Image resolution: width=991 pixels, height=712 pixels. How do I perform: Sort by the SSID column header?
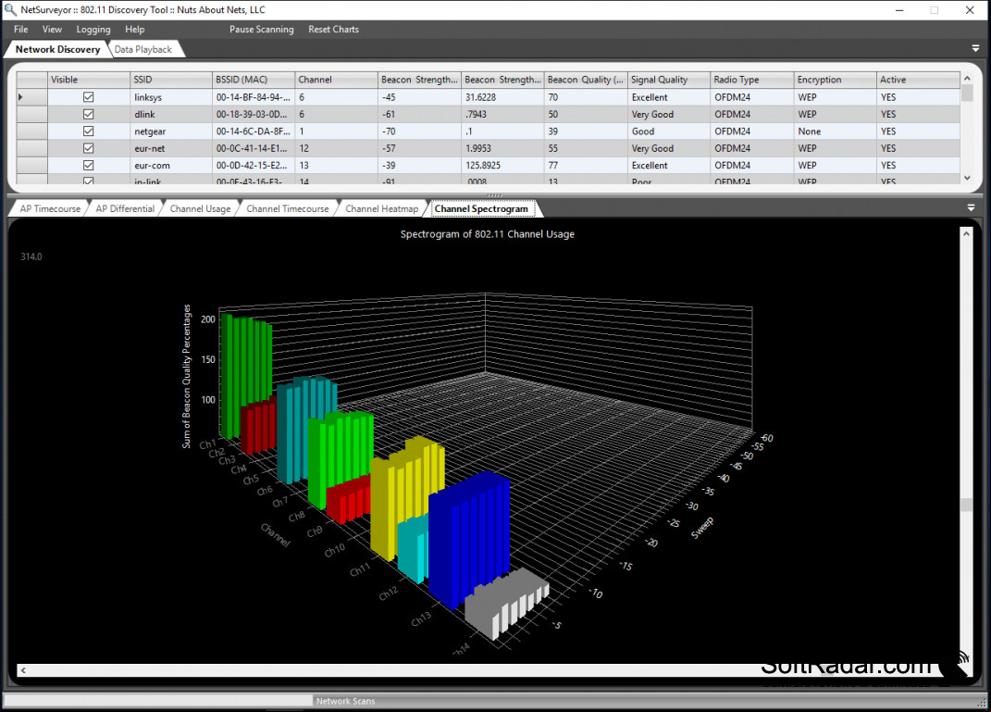coord(170,80)
